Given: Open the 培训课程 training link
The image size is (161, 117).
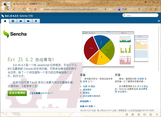Looking at the screenshot, I should [x=143, y=89].
